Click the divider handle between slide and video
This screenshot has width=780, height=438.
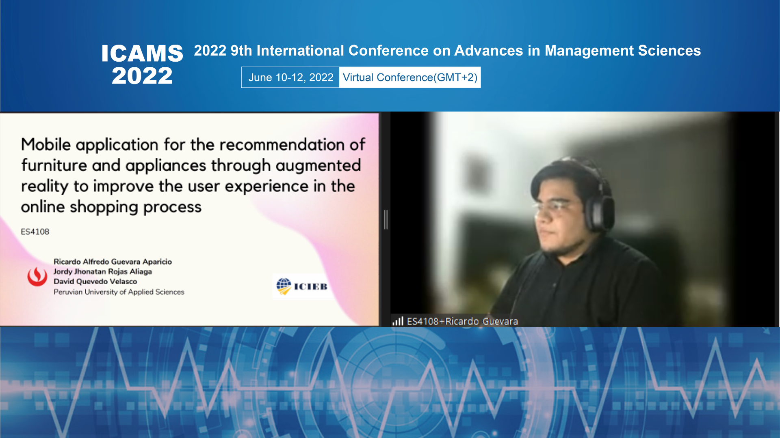386,219
